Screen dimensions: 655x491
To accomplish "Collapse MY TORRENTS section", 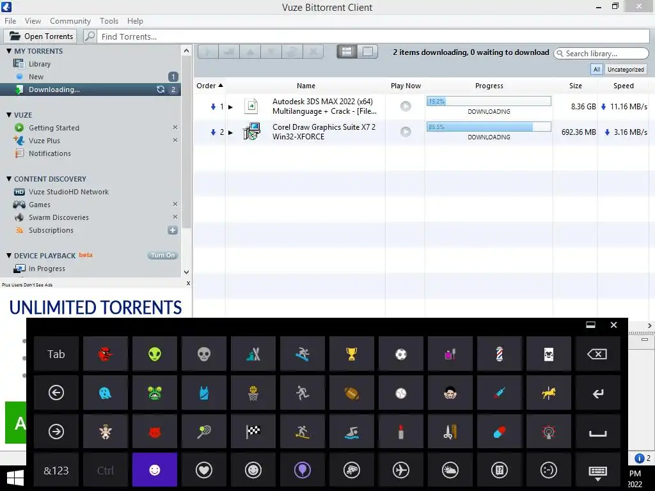I will click(9, 51).
